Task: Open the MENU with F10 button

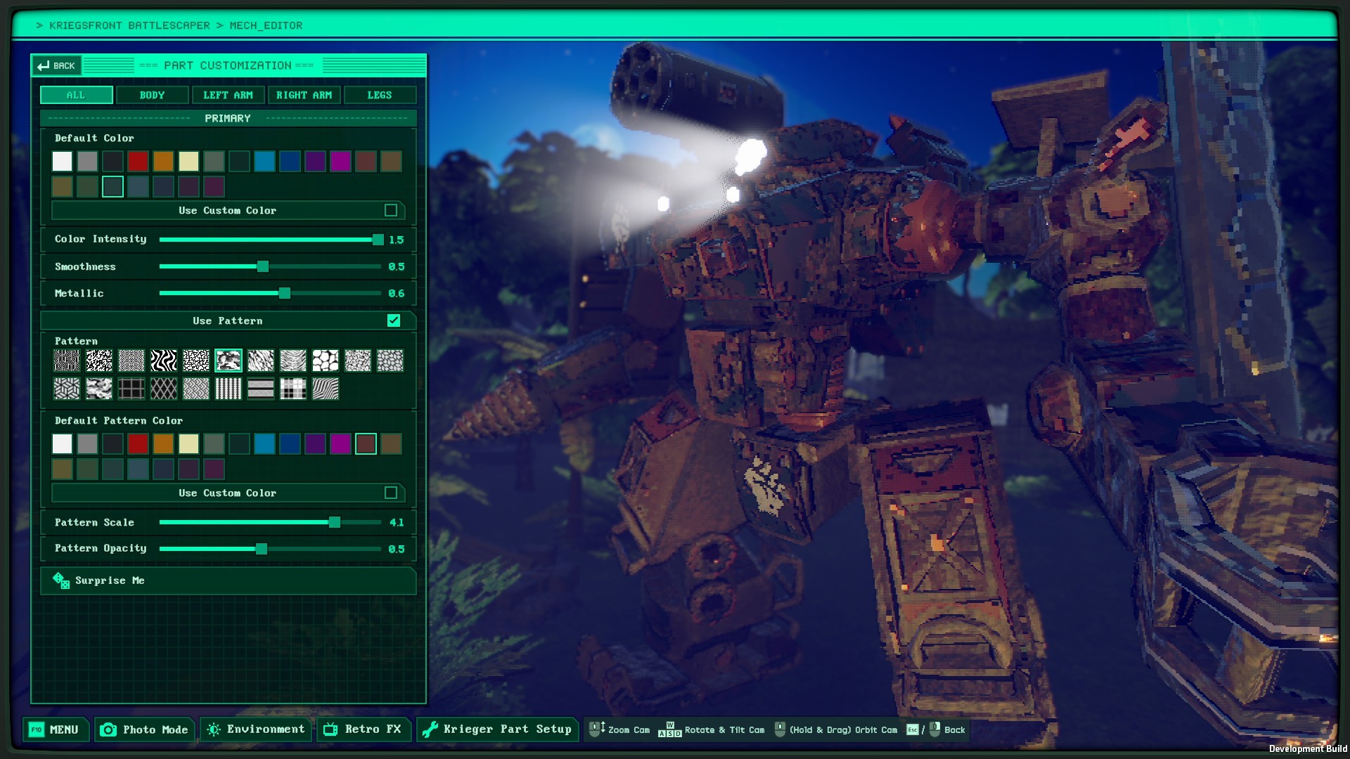Action: tap(56, 729)
